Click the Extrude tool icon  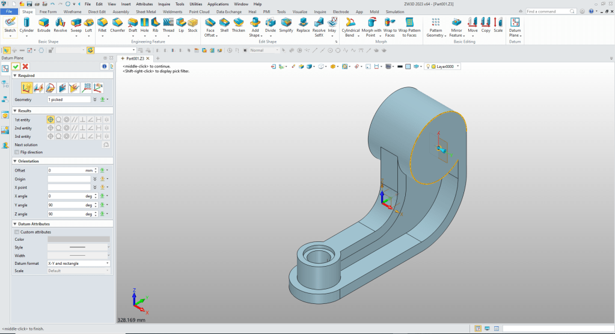tap(44, 22)
